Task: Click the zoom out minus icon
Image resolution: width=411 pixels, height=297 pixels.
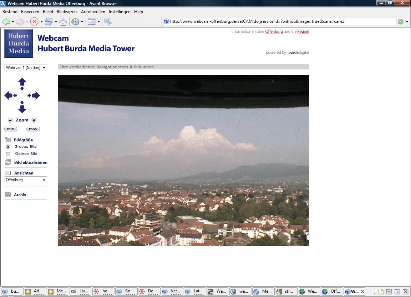Action: coord(10,120)
